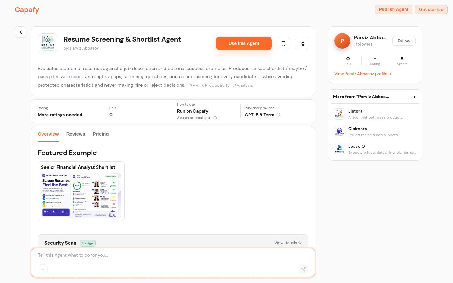The image size is (453, 283).
Task: Click the Featured Example heading
Action: click(67, 153)
